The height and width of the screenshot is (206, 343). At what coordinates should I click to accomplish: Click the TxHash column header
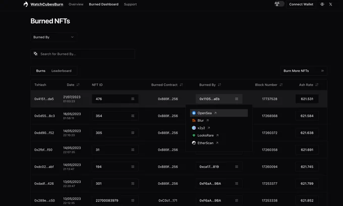click(x=40, y=85)
